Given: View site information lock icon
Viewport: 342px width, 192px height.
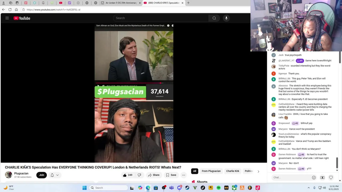Looking at the screenshot, I should 24,10.
